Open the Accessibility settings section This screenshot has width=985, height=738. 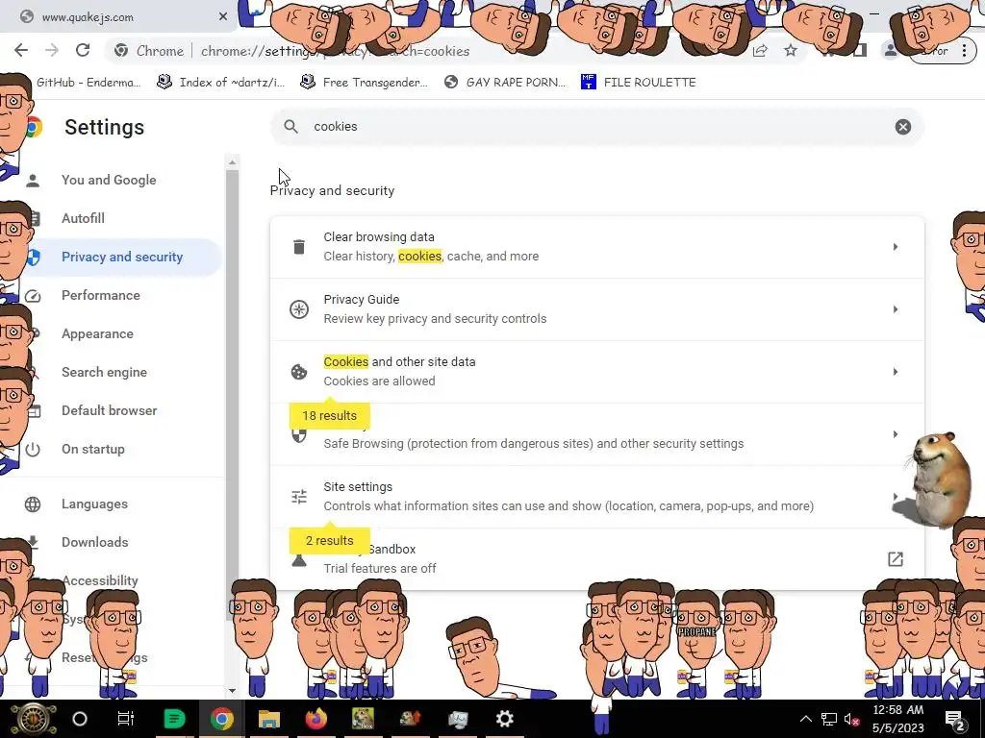100,580
